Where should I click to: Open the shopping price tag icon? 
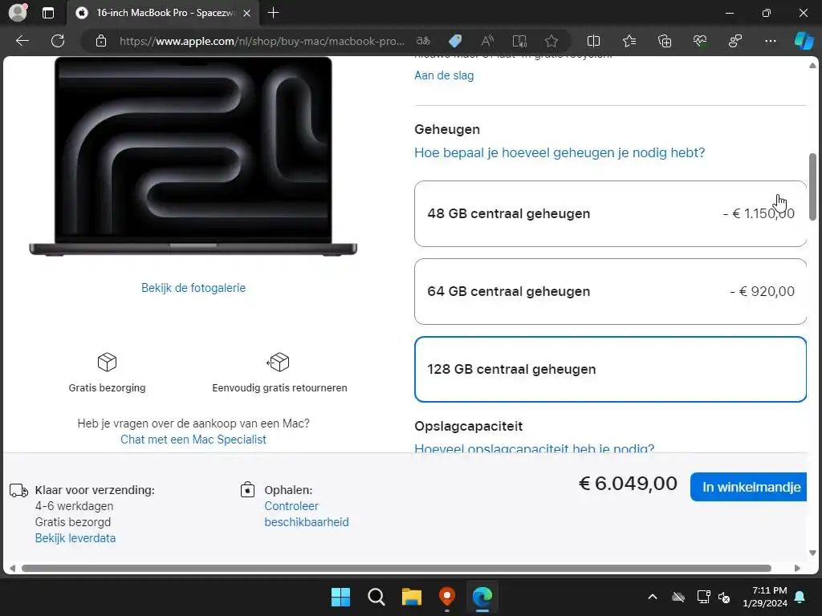coord(455,41)
